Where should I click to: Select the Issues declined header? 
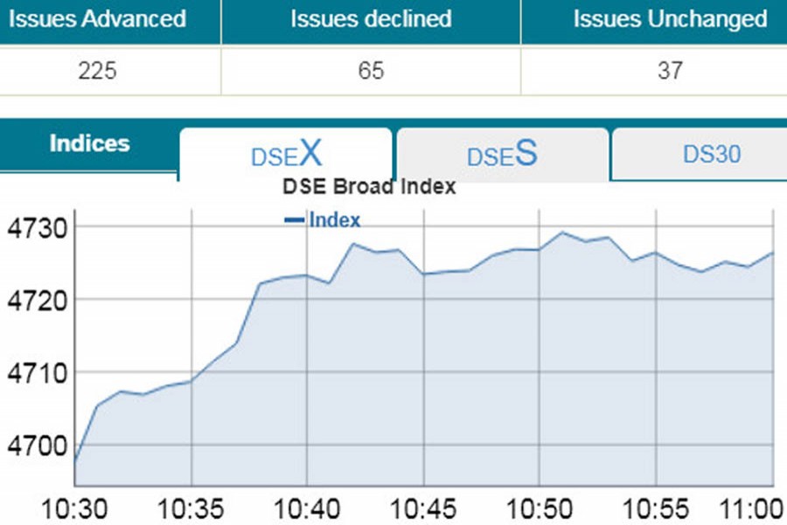[x=371, y=19]
